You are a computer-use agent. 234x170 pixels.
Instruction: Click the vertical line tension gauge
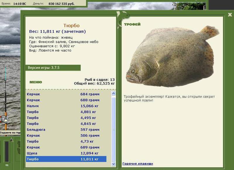[x=7, y=152]
